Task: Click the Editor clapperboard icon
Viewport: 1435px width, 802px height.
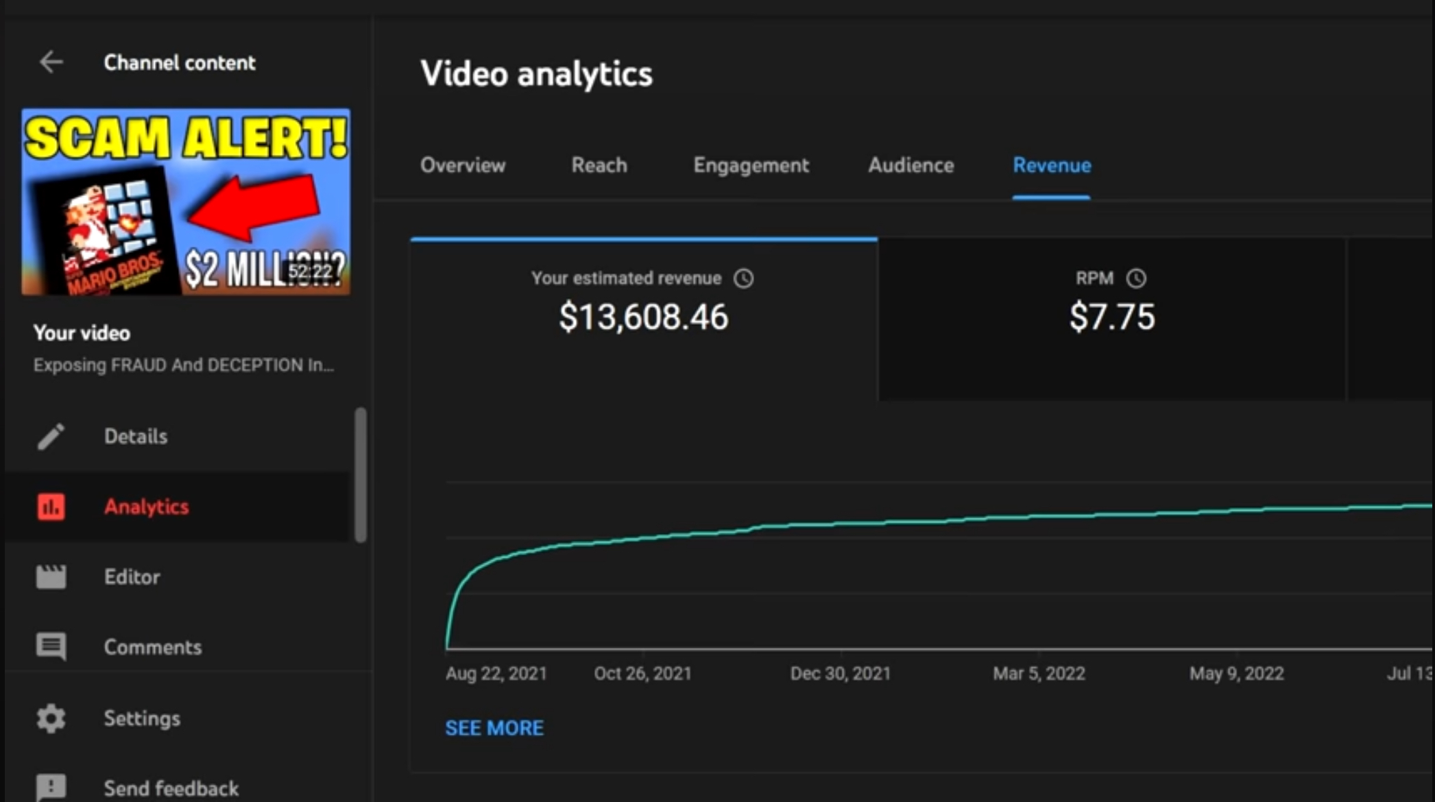Action: coord(51,577)
